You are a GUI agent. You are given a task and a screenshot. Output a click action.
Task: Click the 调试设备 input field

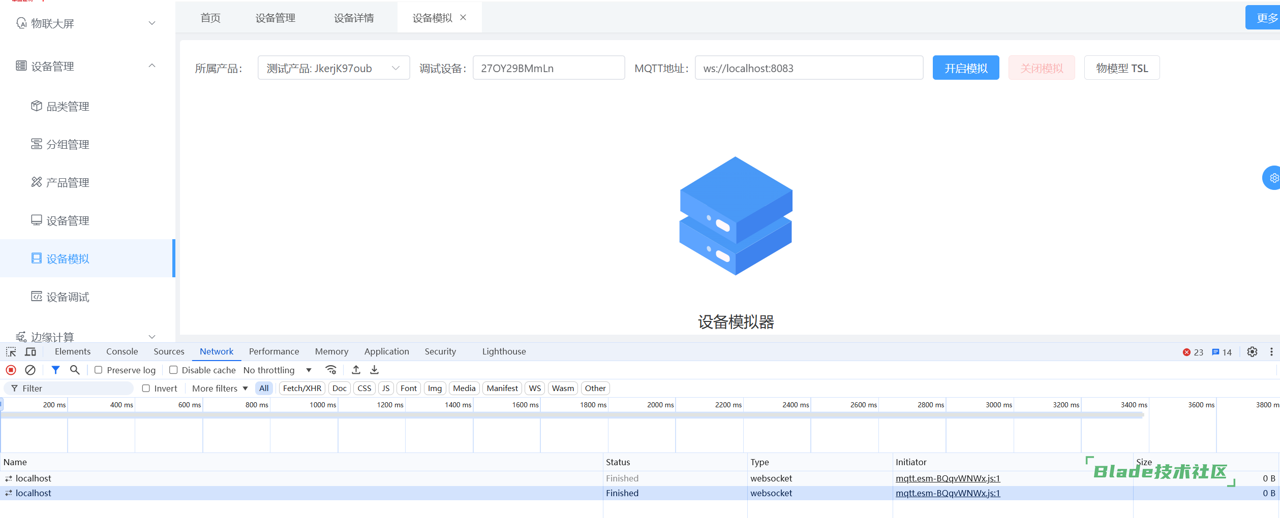pyautogui.click(x=548, y=68)
